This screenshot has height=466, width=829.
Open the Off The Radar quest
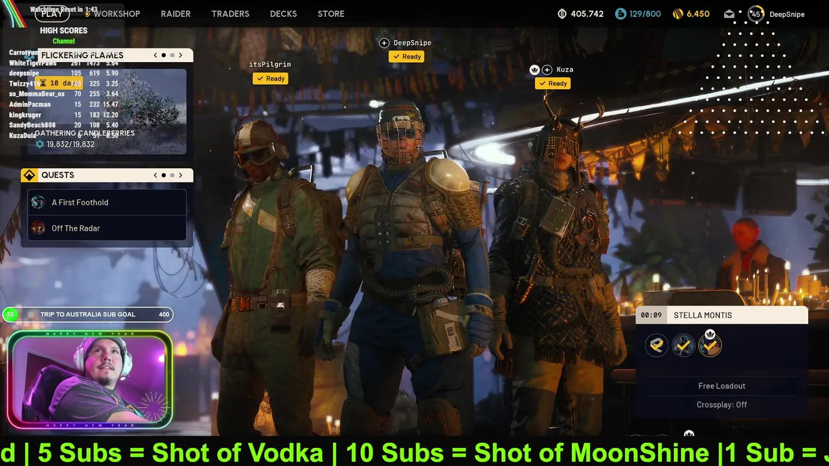tap(107, 228)
